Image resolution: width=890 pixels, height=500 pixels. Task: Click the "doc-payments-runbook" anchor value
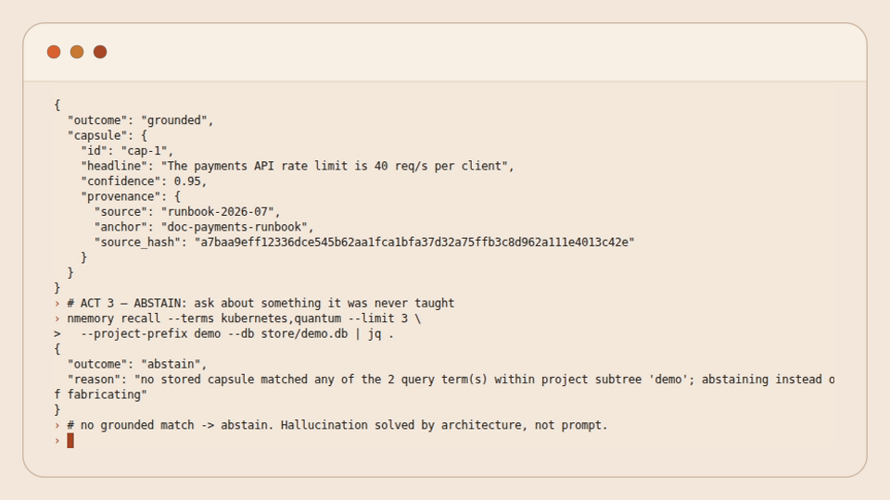pyautogui.click(x=235, y=228)
